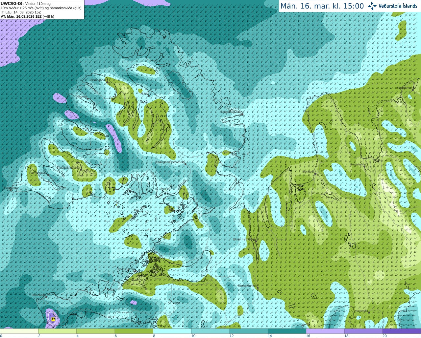Select the Stykkishólmur station label

tap(126, 269)
